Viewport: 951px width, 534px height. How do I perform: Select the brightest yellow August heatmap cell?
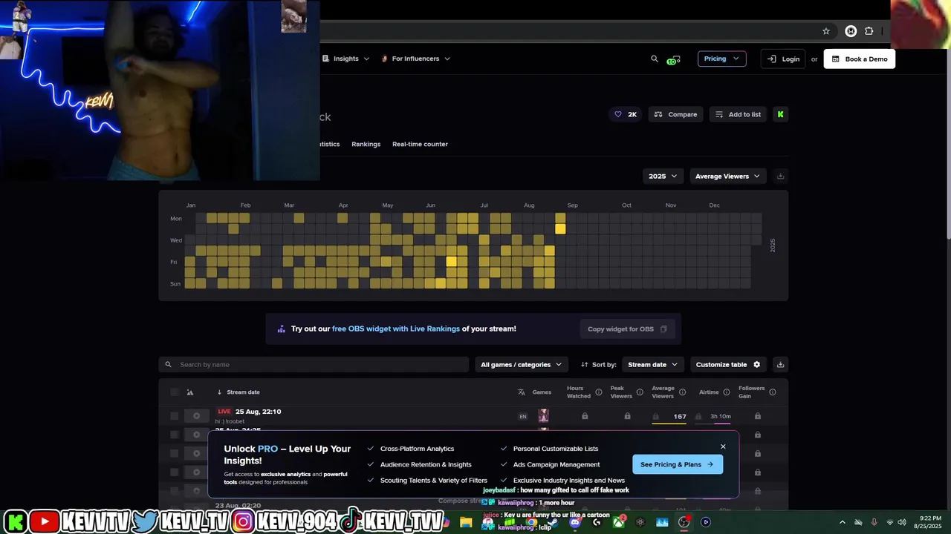click(x=560, y=229)
